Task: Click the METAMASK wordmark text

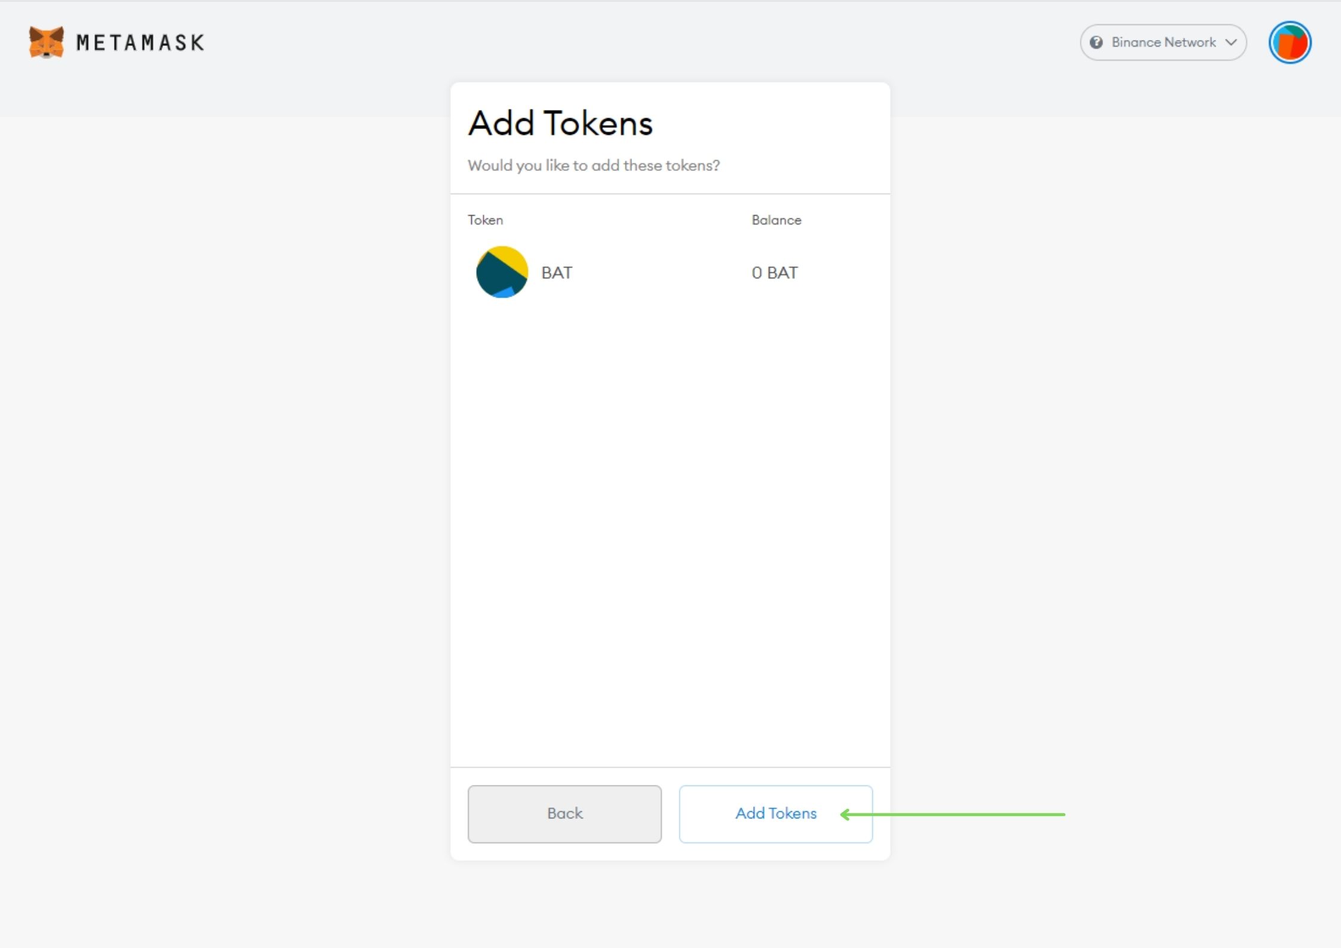Action: click(x=140, y=42)
